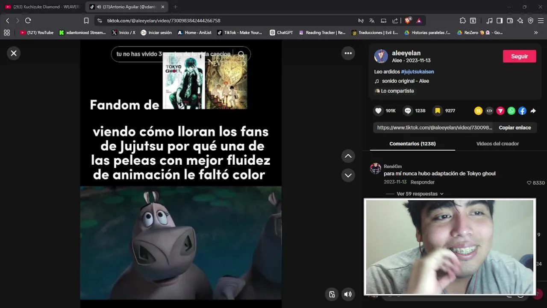Open the Brave Shields lion icon
The width and height of the screenshot is (547, 308).
pyautogui.click(x=408, y=21)
